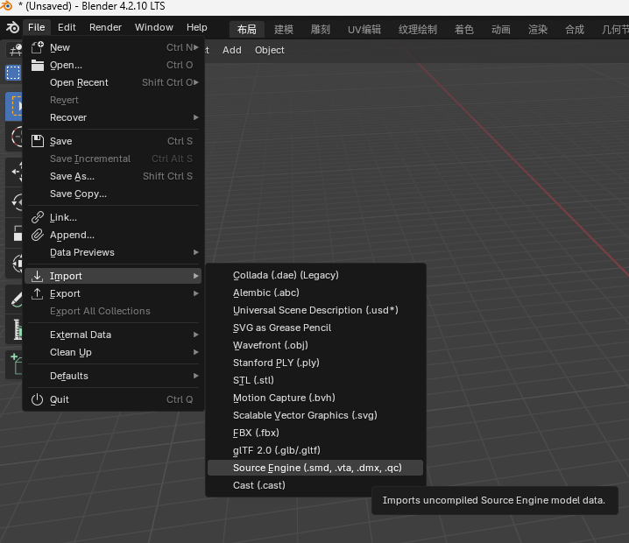Click the Open folder icon

[x=38, y=65]
